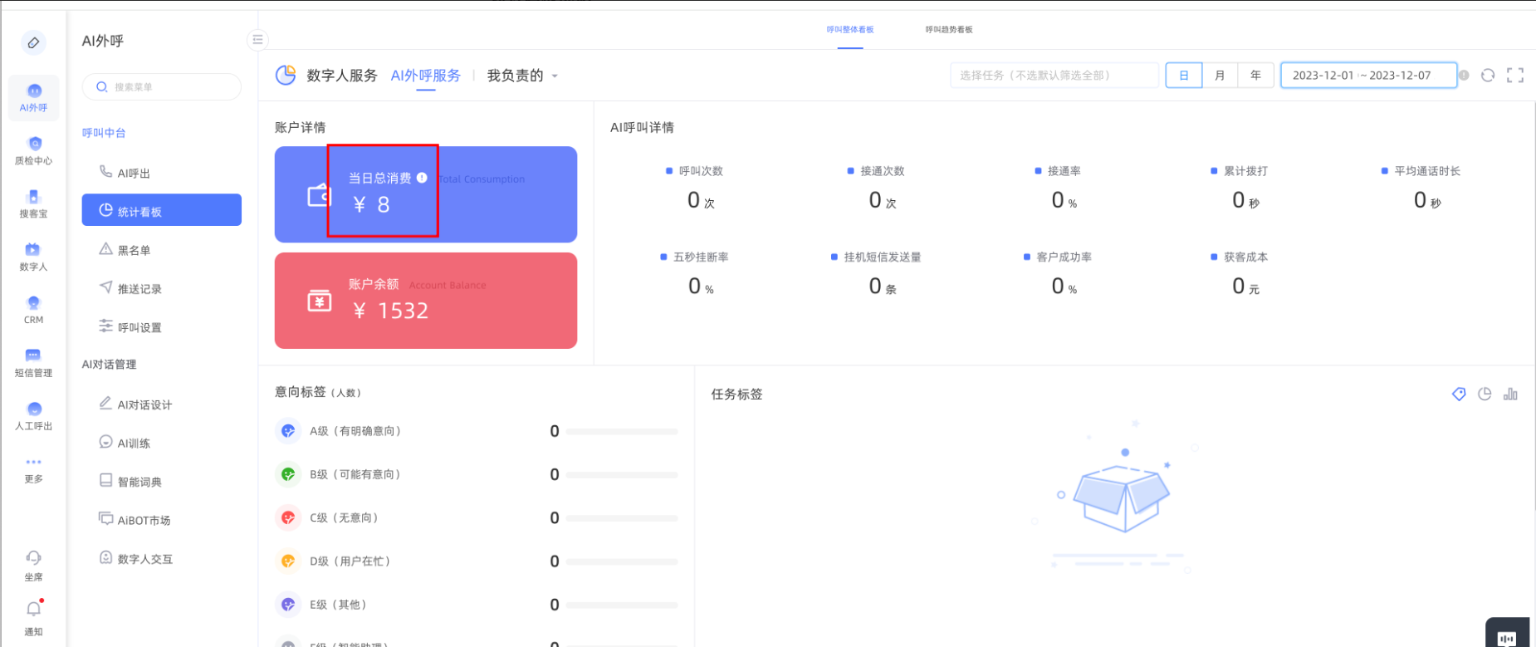The width and height of the screenshot is (1536, 647).
Task: Click the 搜索菜单 search field
Action: pos(162,87)
